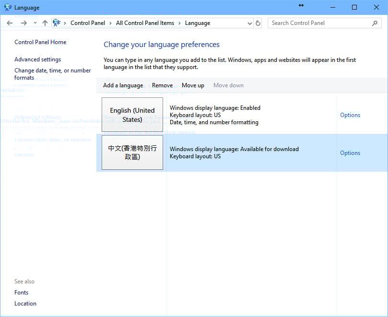The image size is (388, 317).
Task: Focus the Search Control Panel field
Action: (324, 23)
